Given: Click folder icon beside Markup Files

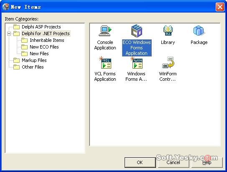Looking at the screenshot, I should (x=16, y=60).
